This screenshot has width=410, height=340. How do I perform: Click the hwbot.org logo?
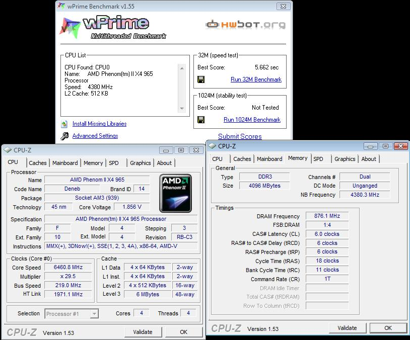pos(245,24)
